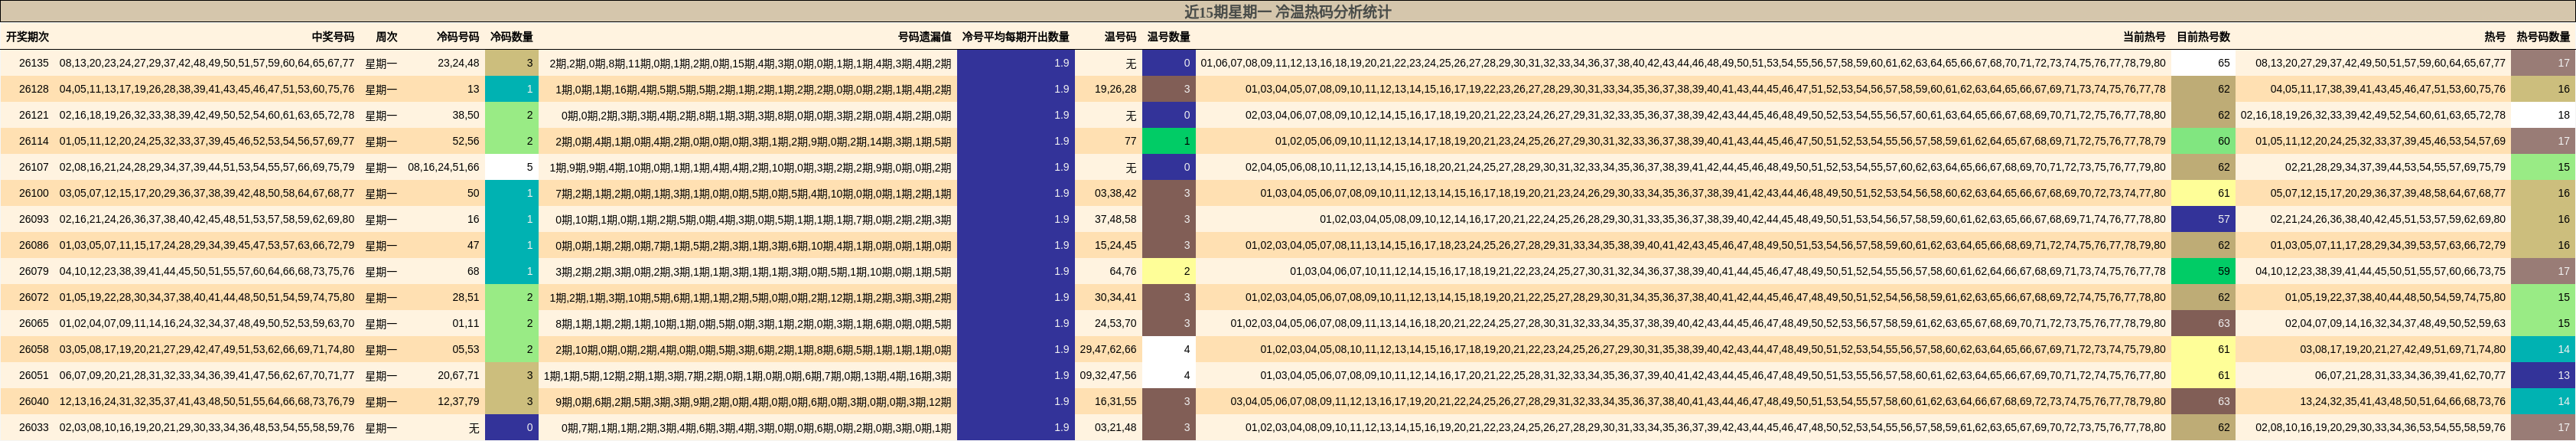
Task: Click the '冷码数量' column header
Action: (x=511, y=37)
